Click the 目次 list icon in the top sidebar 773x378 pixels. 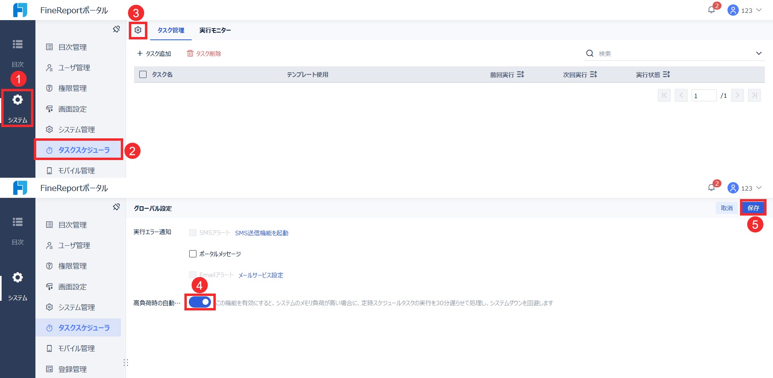coord(18,44)
